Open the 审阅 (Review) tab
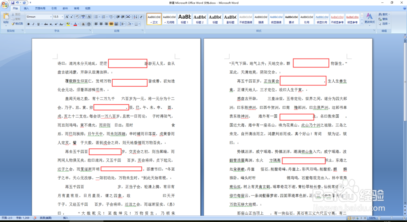Screen dimensions: 407x222 tap(77, 8)
